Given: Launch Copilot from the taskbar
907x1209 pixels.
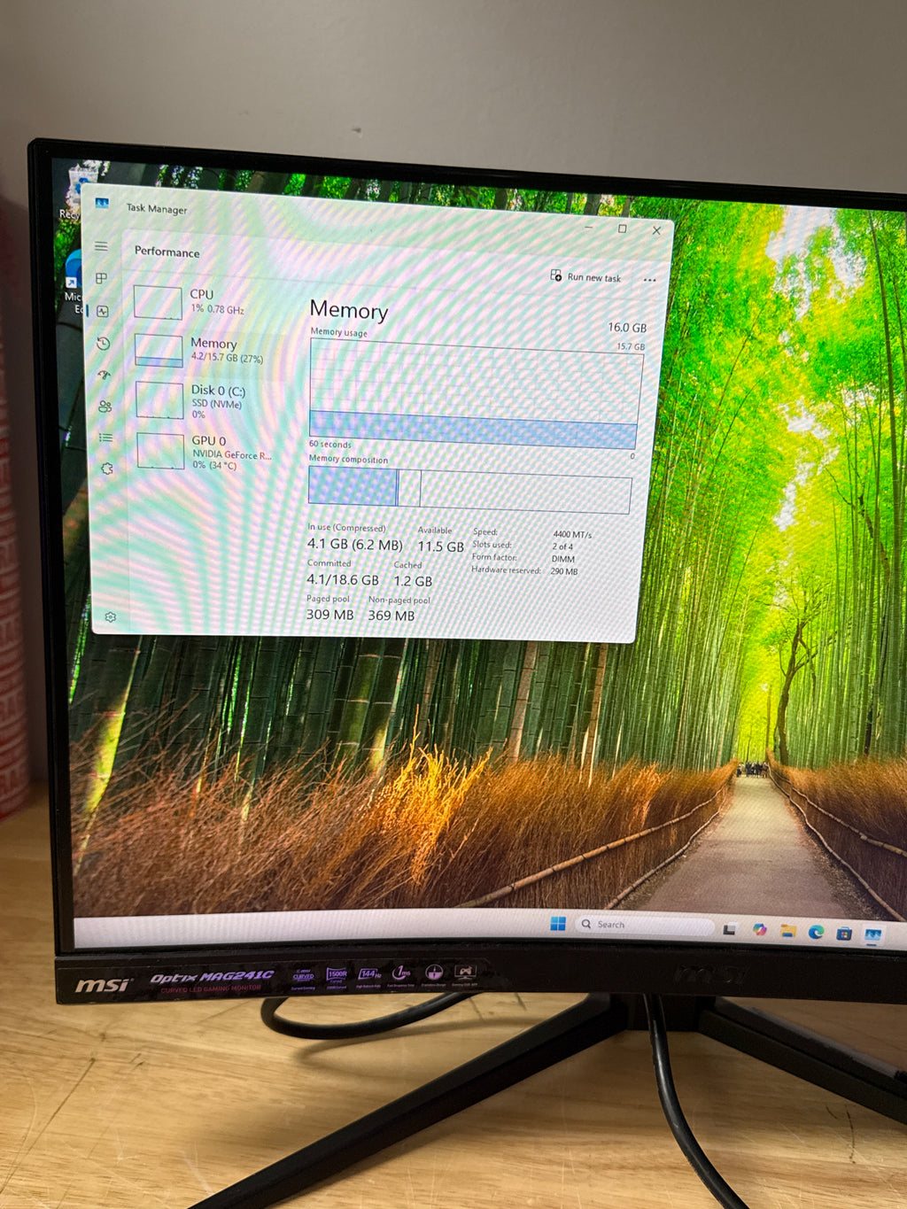Looking at the screenshot, I should click(759, 930).
